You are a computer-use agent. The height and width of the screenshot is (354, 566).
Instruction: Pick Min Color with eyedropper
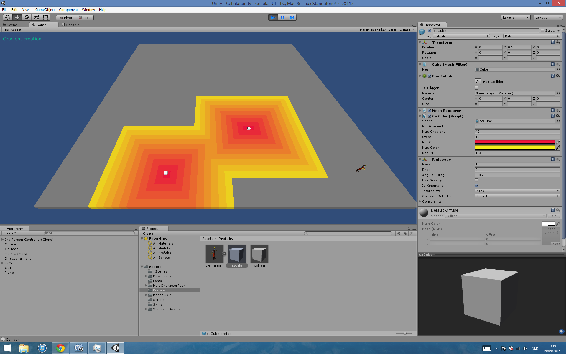[x=558, y=142]
